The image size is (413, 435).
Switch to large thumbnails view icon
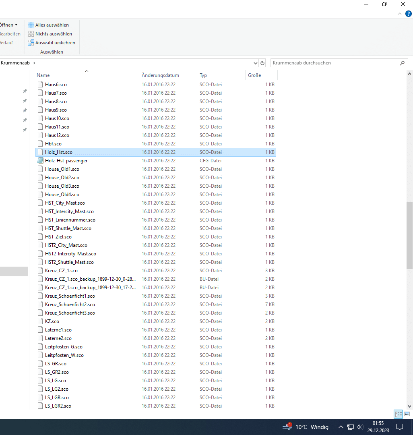(x=407, y=414)
